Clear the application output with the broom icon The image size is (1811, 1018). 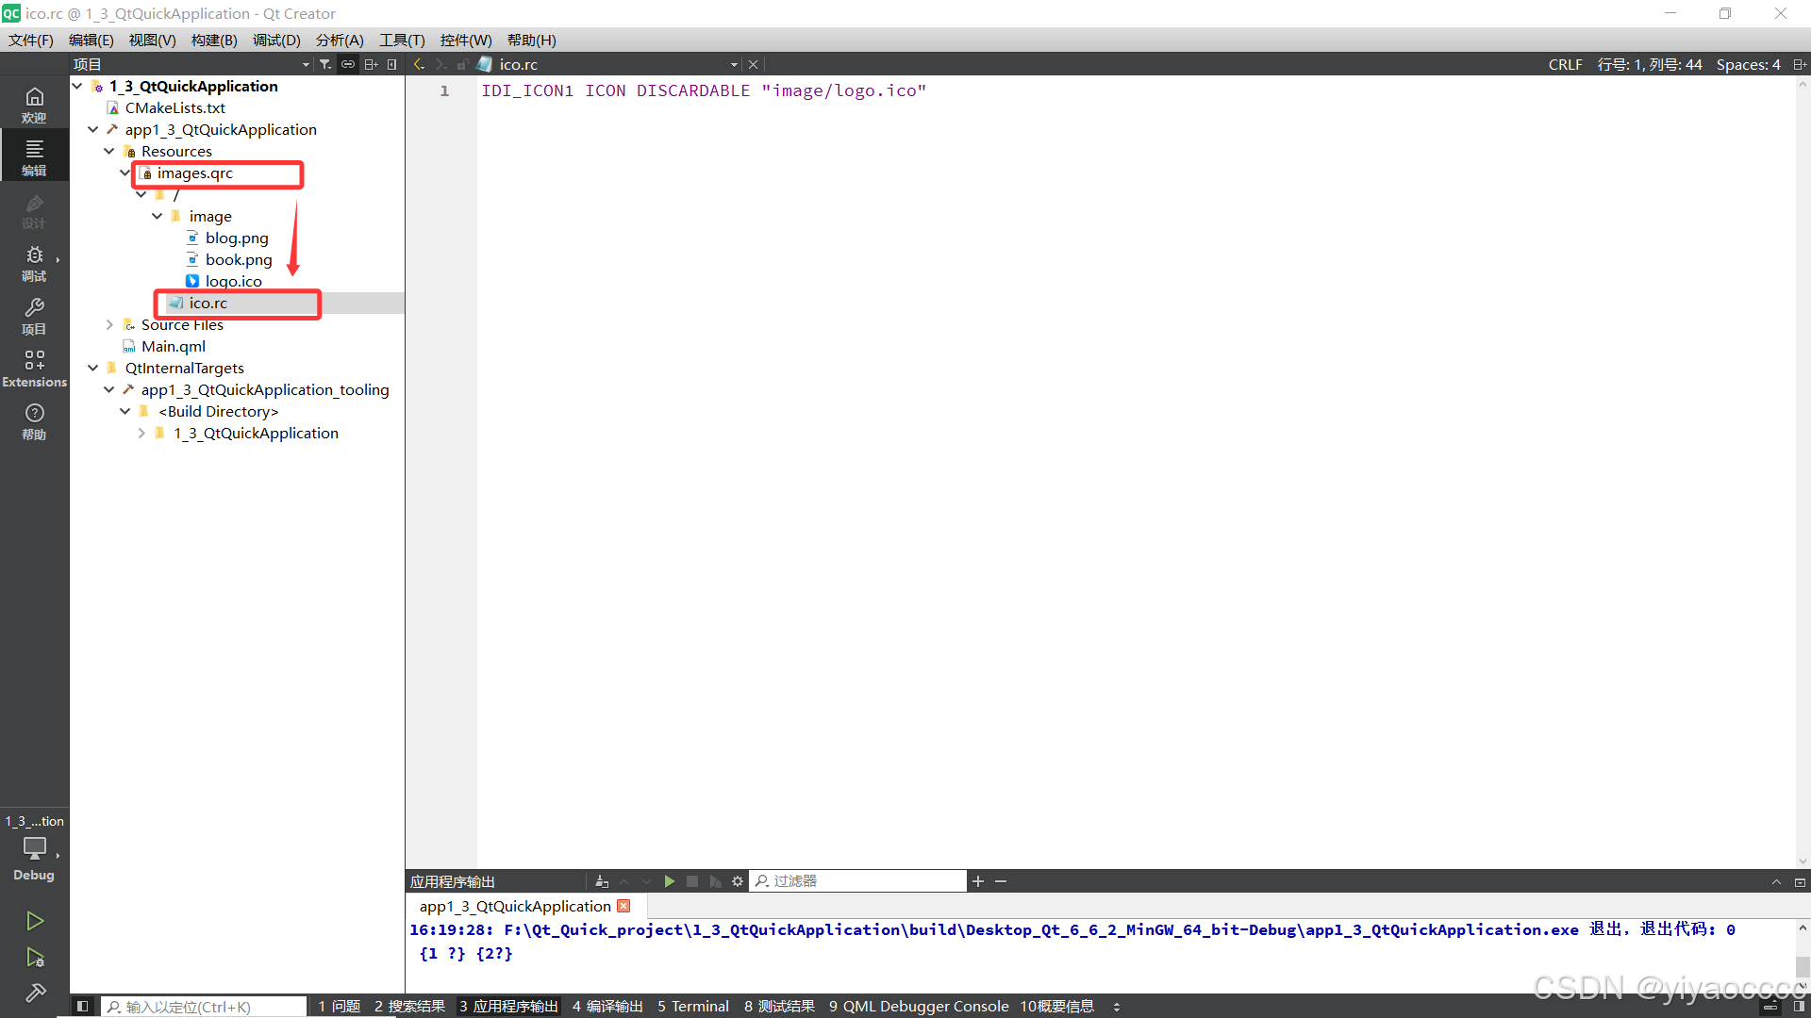tap(601, 880)
